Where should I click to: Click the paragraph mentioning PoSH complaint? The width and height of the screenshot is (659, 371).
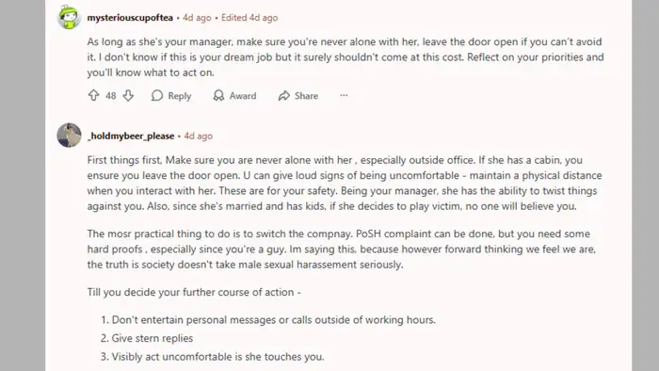342,250
